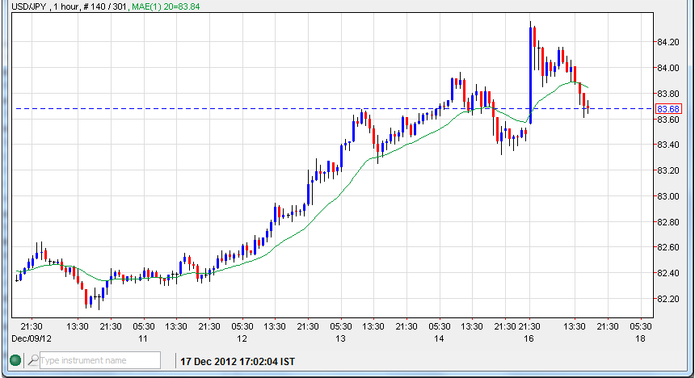Image resolution: width=695 pixels, height=378 pixels.
Task: Click the 82.80 price axis label
Action: click(x=668, y=222)
